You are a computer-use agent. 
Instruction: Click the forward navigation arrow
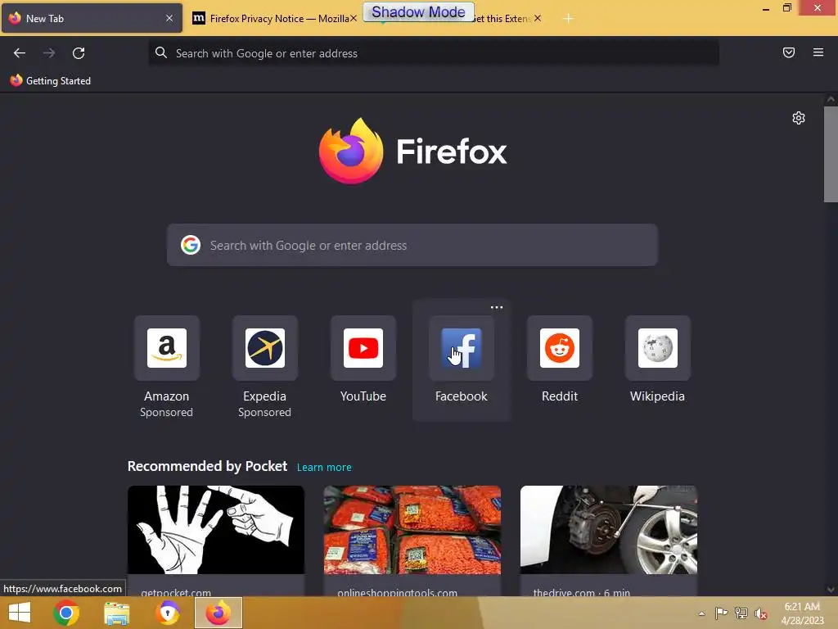pos(49,53)
